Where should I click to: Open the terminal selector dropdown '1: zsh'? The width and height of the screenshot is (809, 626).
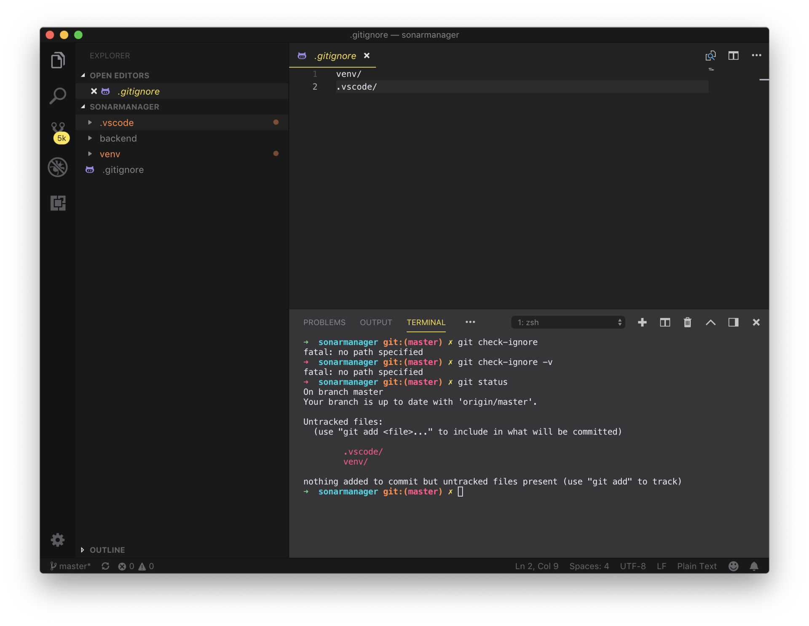pyautogui.click(x=568, y=322)
